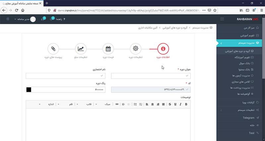
Task: Open the messages inbox icon
Action: click(x=43, y=19)
